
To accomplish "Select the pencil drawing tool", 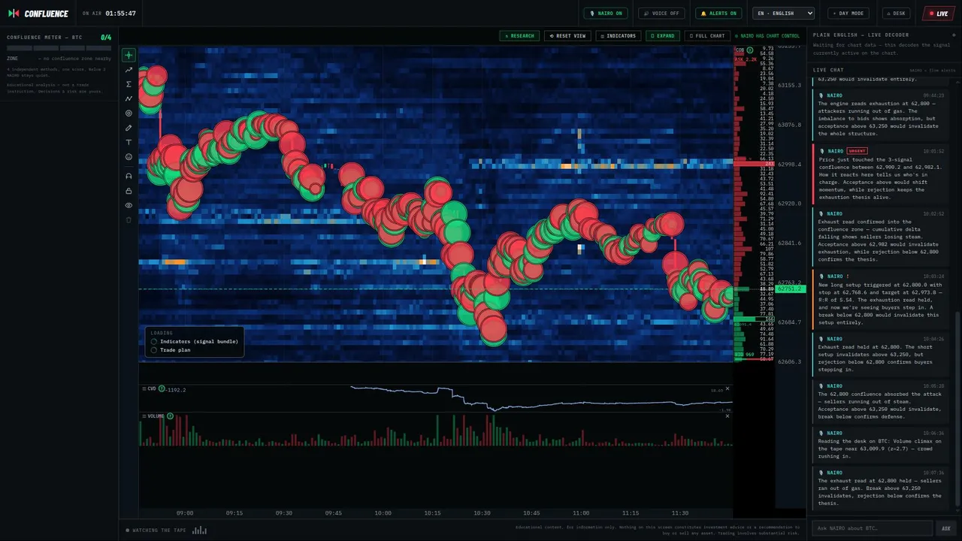I will (129, 128).
